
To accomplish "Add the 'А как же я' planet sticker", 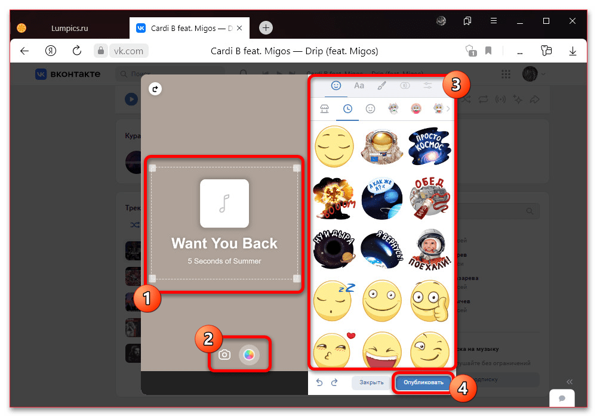I will pyautogui.click(x=382, y=198).
